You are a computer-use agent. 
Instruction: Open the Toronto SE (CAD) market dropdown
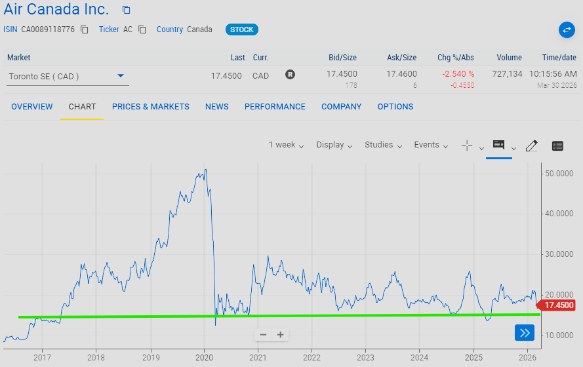coord(68,76)
